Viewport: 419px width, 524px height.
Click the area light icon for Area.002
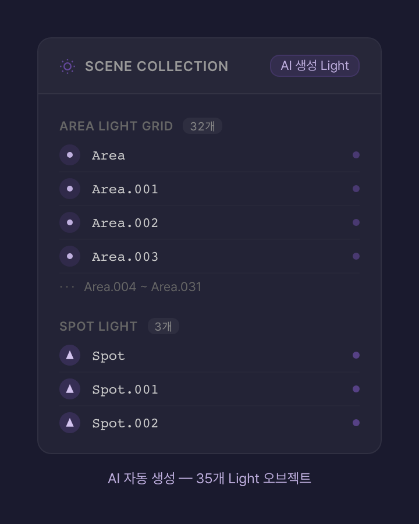[x=70, y=222]
